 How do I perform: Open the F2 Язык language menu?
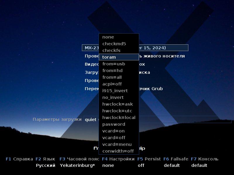point(45,159)
